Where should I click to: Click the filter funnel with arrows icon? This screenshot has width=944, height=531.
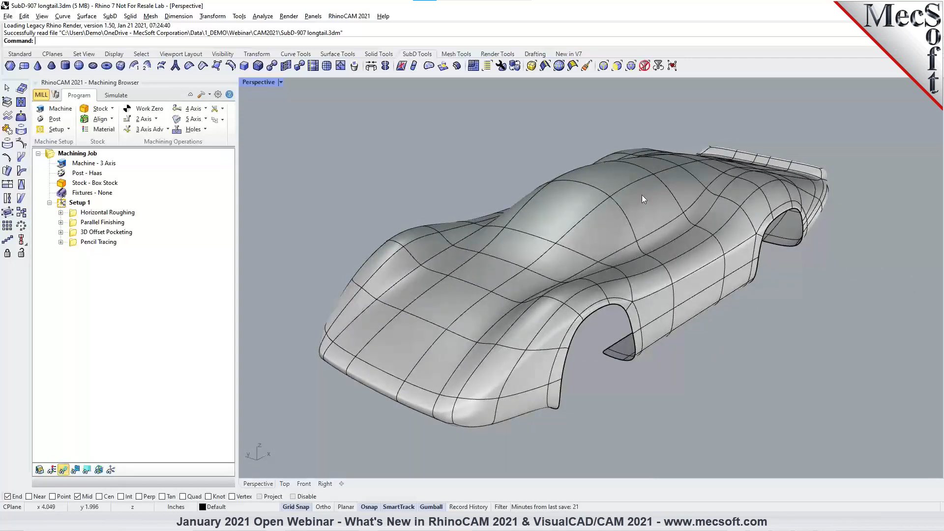coord(658,66)
